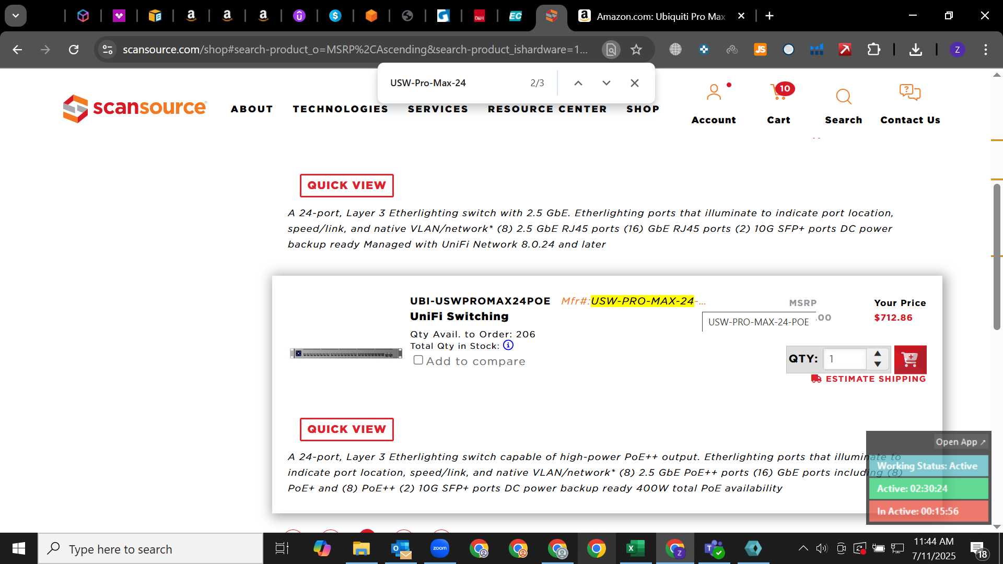Open the TECHNOLOGIES menu

(x=341, y=109)
